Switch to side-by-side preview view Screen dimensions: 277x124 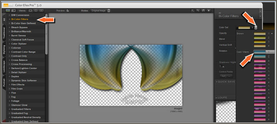tap(41, 11)
